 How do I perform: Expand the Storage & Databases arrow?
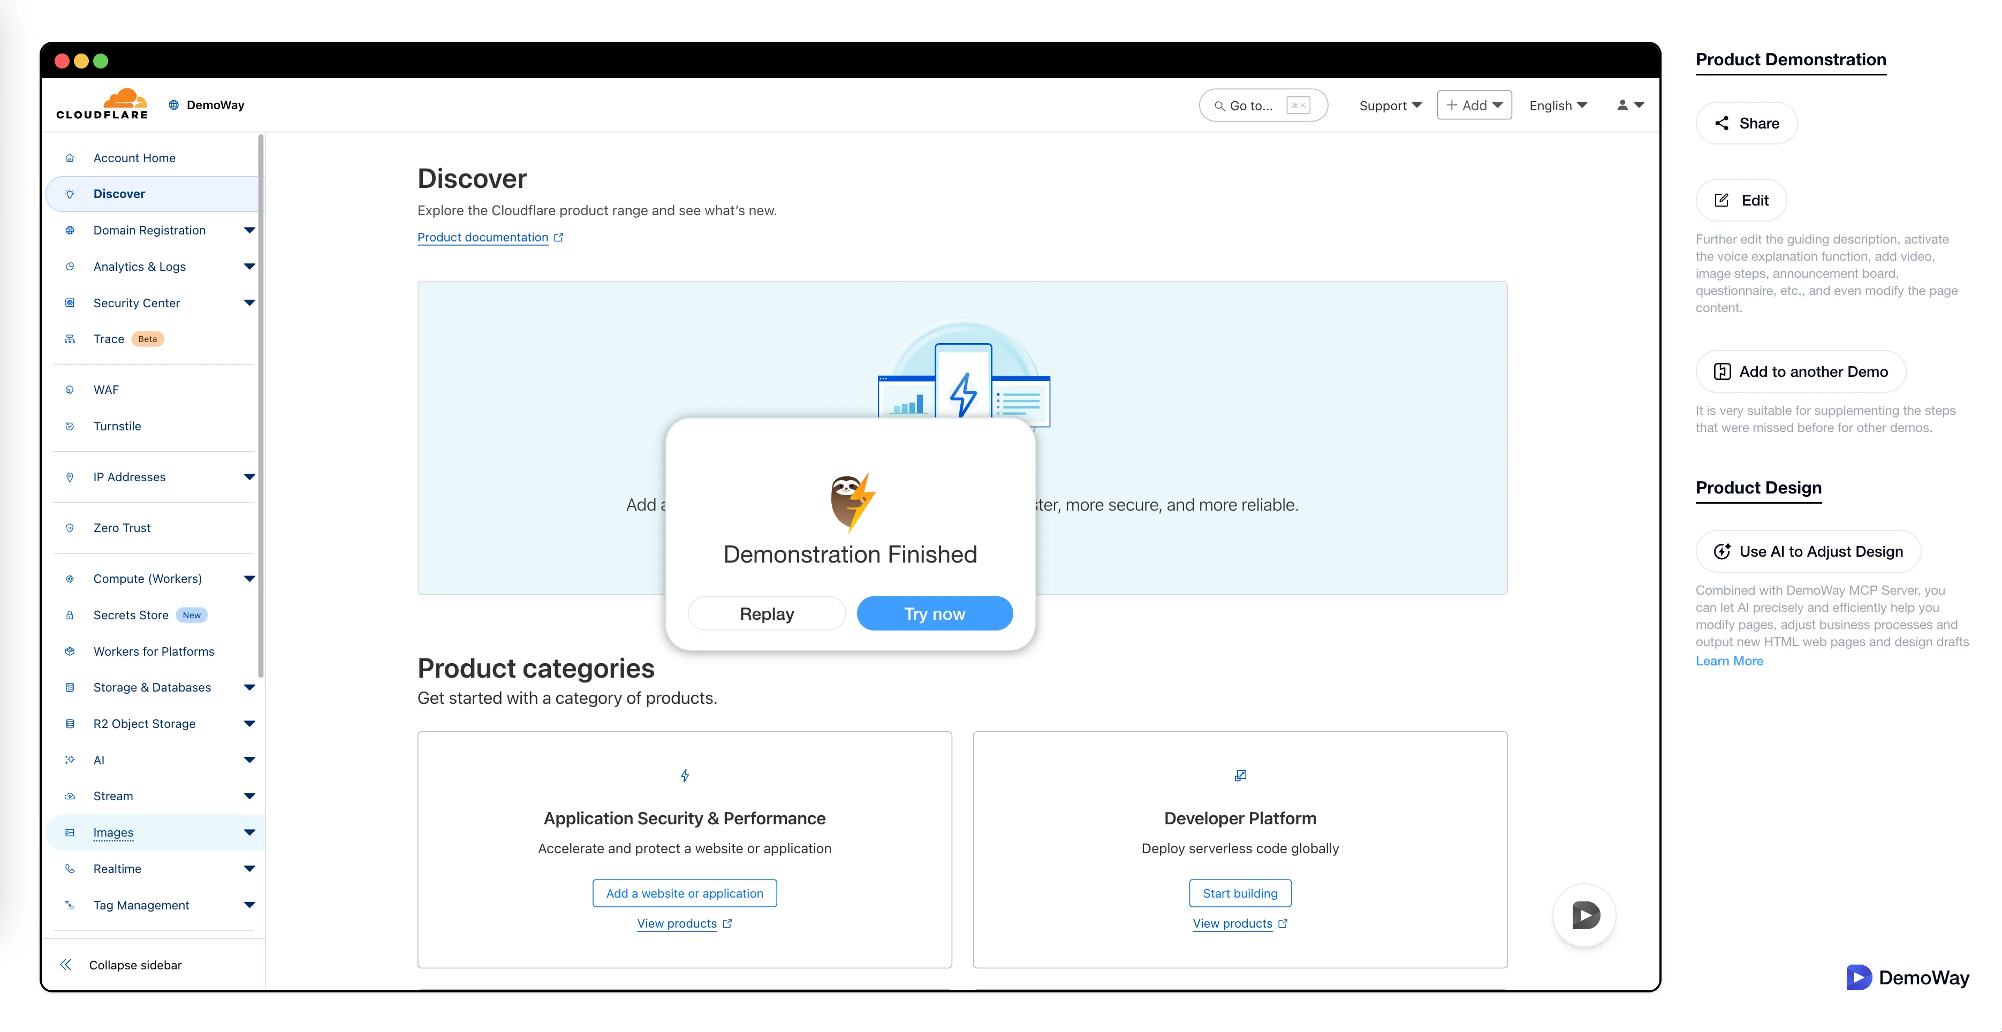pos(249,688)
